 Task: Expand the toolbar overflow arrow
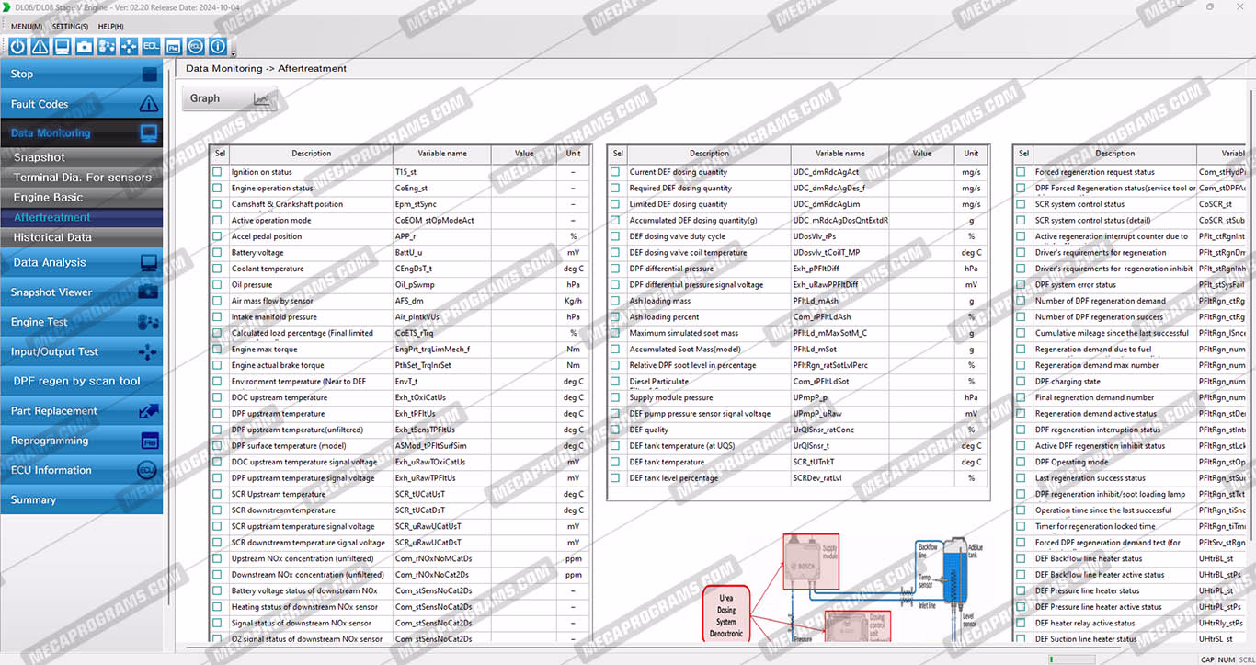pos(234,52)
